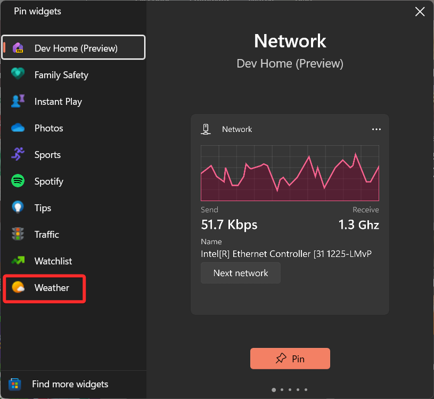The image size is (434, 399).
Task: Select the Dev Home (Preview) icon
Action: (x=18, y=48)
